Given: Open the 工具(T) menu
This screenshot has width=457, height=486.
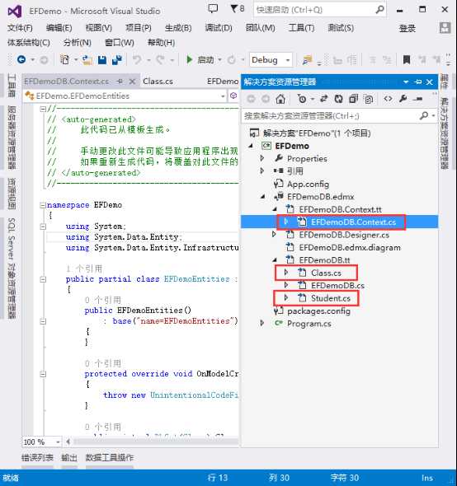Looking at the screenshot, I should [x=301, y=28].
